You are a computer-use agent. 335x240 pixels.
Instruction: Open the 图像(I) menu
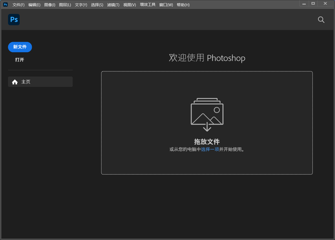(x=50, y=5)
